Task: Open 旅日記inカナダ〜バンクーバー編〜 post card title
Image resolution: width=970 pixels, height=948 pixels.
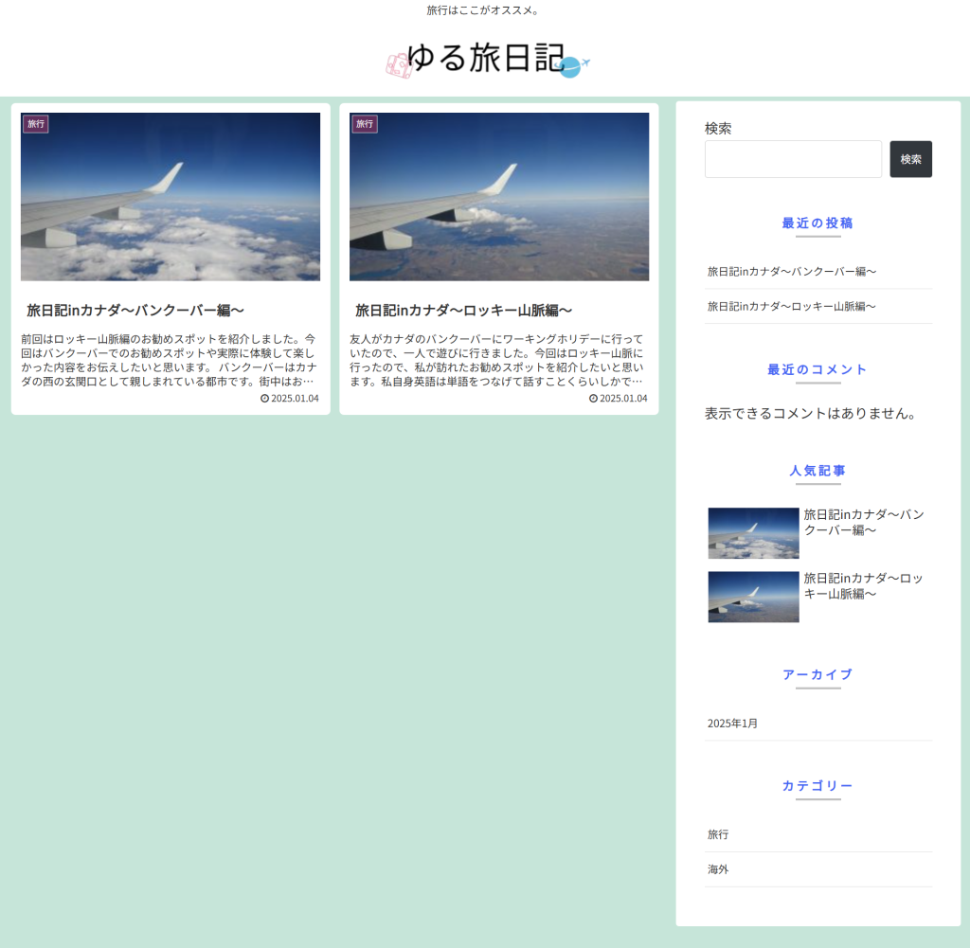Action: [x=135, y=311]
